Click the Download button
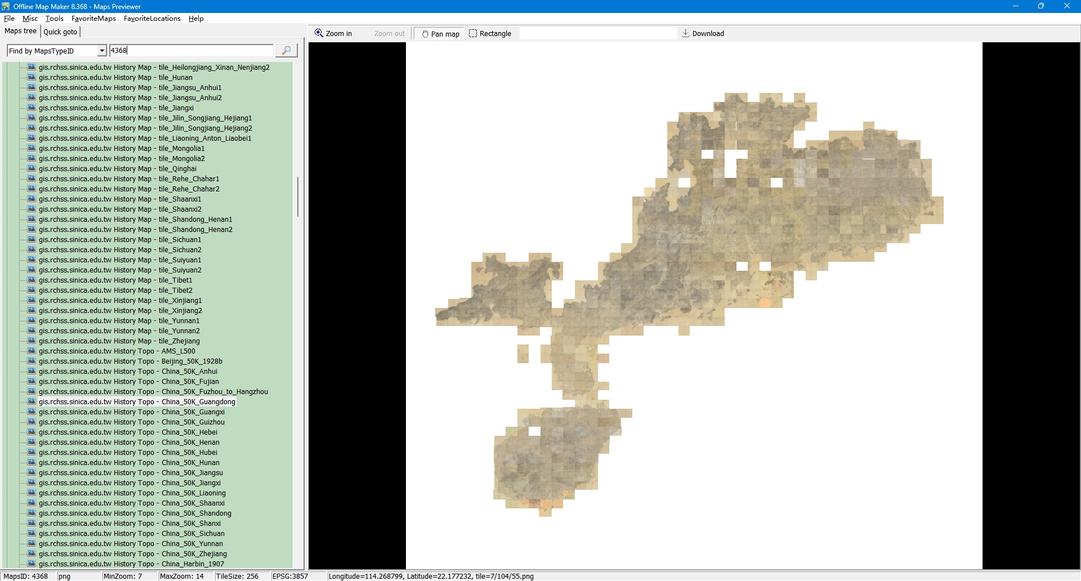 click(x=703, y=34)
